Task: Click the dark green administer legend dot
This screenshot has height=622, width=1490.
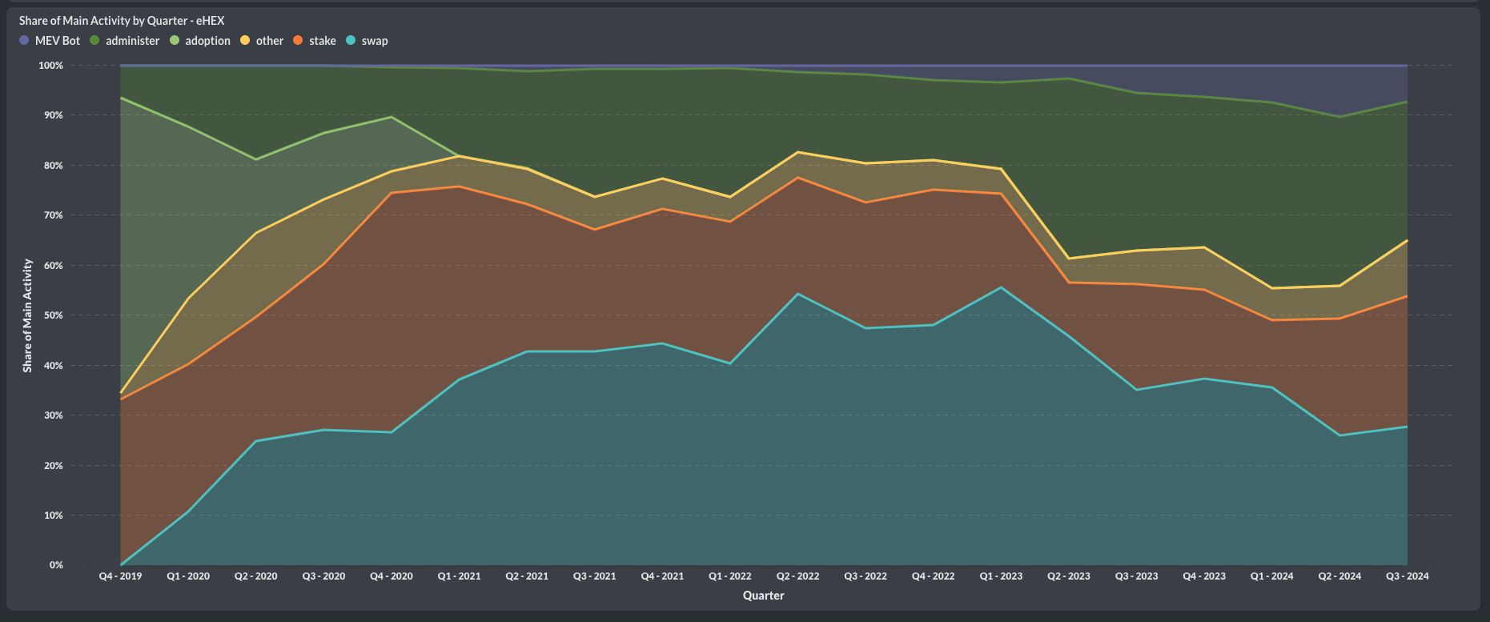Action: (94, 40)
